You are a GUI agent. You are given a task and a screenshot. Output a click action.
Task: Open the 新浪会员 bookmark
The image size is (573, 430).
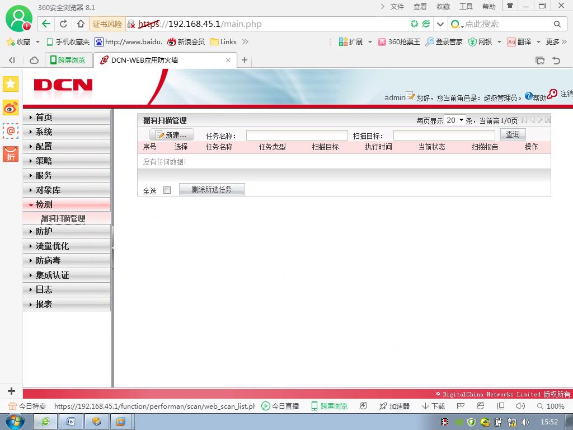186,41
